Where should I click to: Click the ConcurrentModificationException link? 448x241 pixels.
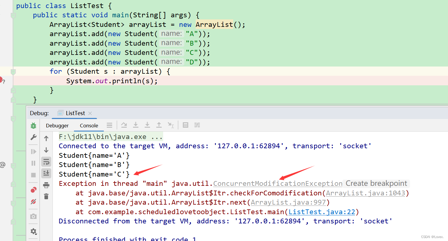278,183
